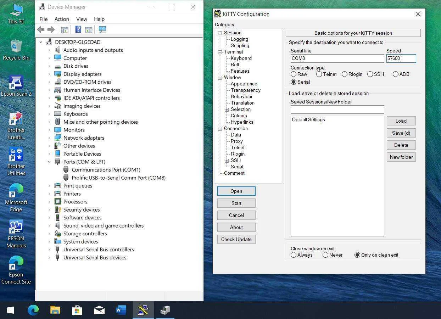Choose Only on clean exit option
Viewport: 441px width, 319px height.
pyautogui.click(x=357, y=255)
